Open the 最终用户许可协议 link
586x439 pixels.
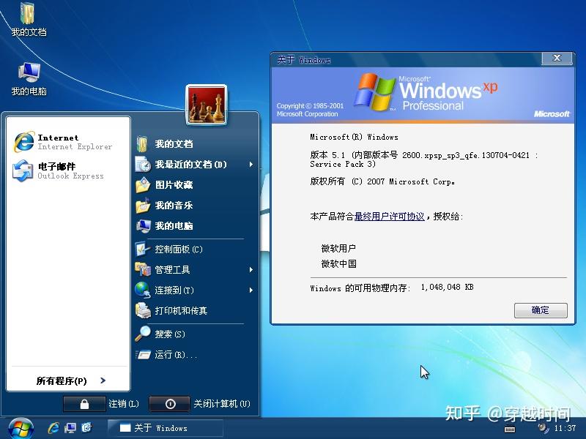[x=389, y=217]
